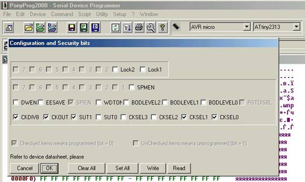Open the Command menu
Image resolution: width=305 pixels, height=182 pixels.
[62, 14]
